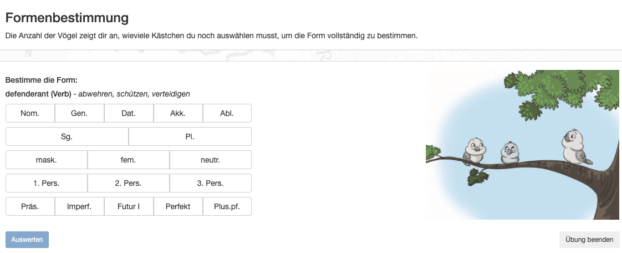Toggle the Abl. case box

[227, 113]
